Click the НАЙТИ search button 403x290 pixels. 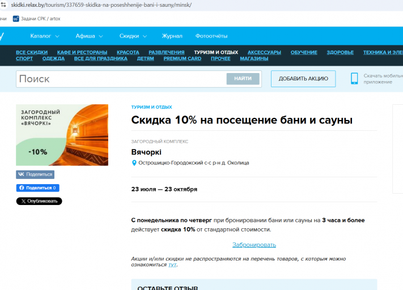point(243,79)
